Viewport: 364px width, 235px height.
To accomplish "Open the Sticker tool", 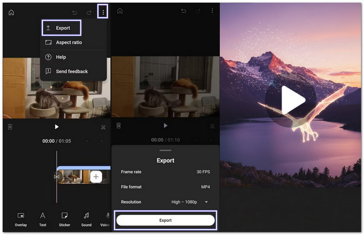I will tap(65, 220).
